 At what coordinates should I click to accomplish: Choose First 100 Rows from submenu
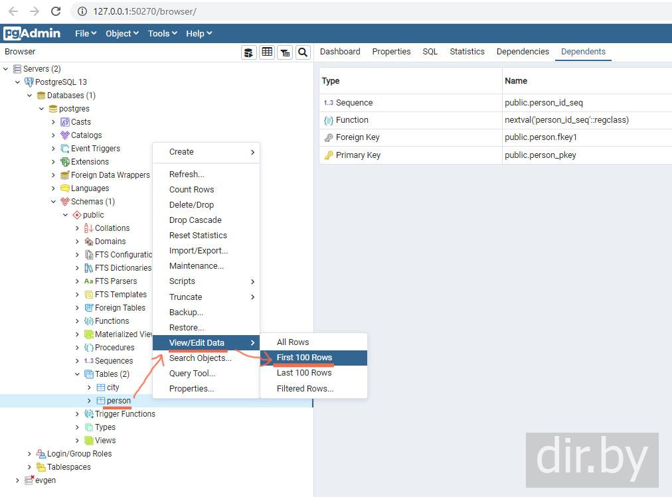tap(304, 358)
